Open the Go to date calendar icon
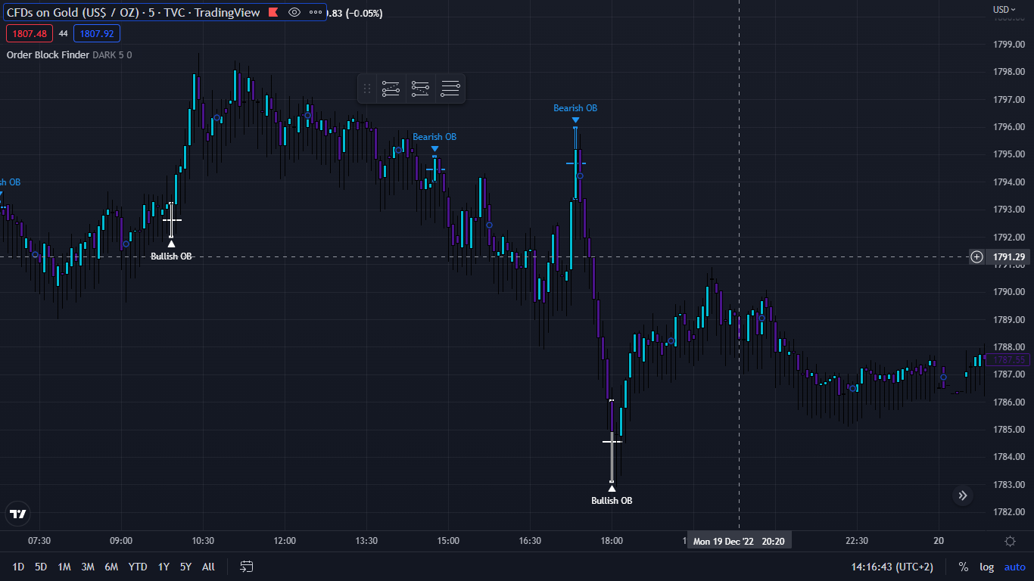Image resolution: width=1034 pixels, height=581 pixels. coord(247,567)
